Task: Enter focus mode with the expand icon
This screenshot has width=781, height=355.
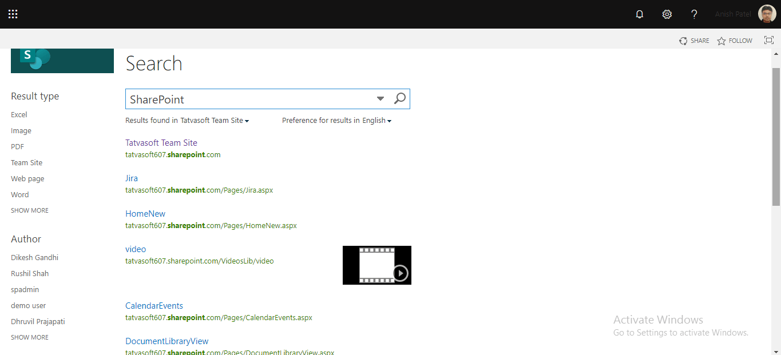Action: click(x=768, y=40)
